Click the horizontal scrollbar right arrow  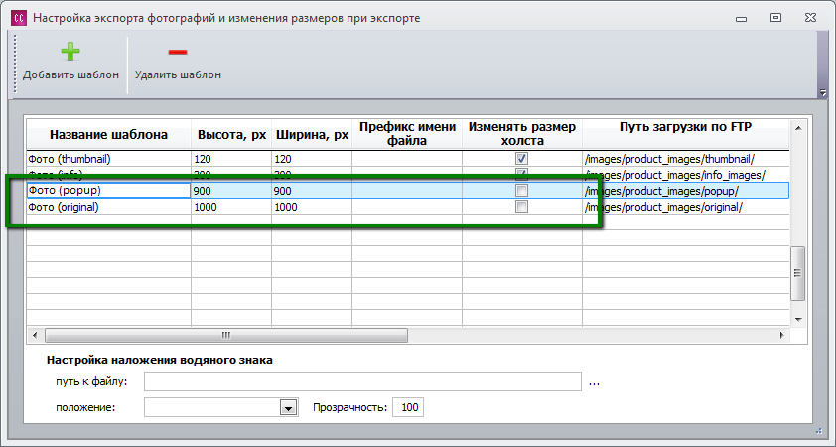pyautogui.click(x=782, y=335)
